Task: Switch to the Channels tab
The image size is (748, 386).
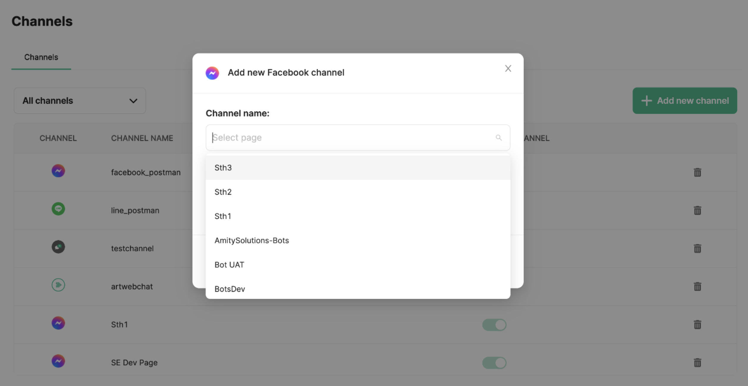Action: coord(41,57)
